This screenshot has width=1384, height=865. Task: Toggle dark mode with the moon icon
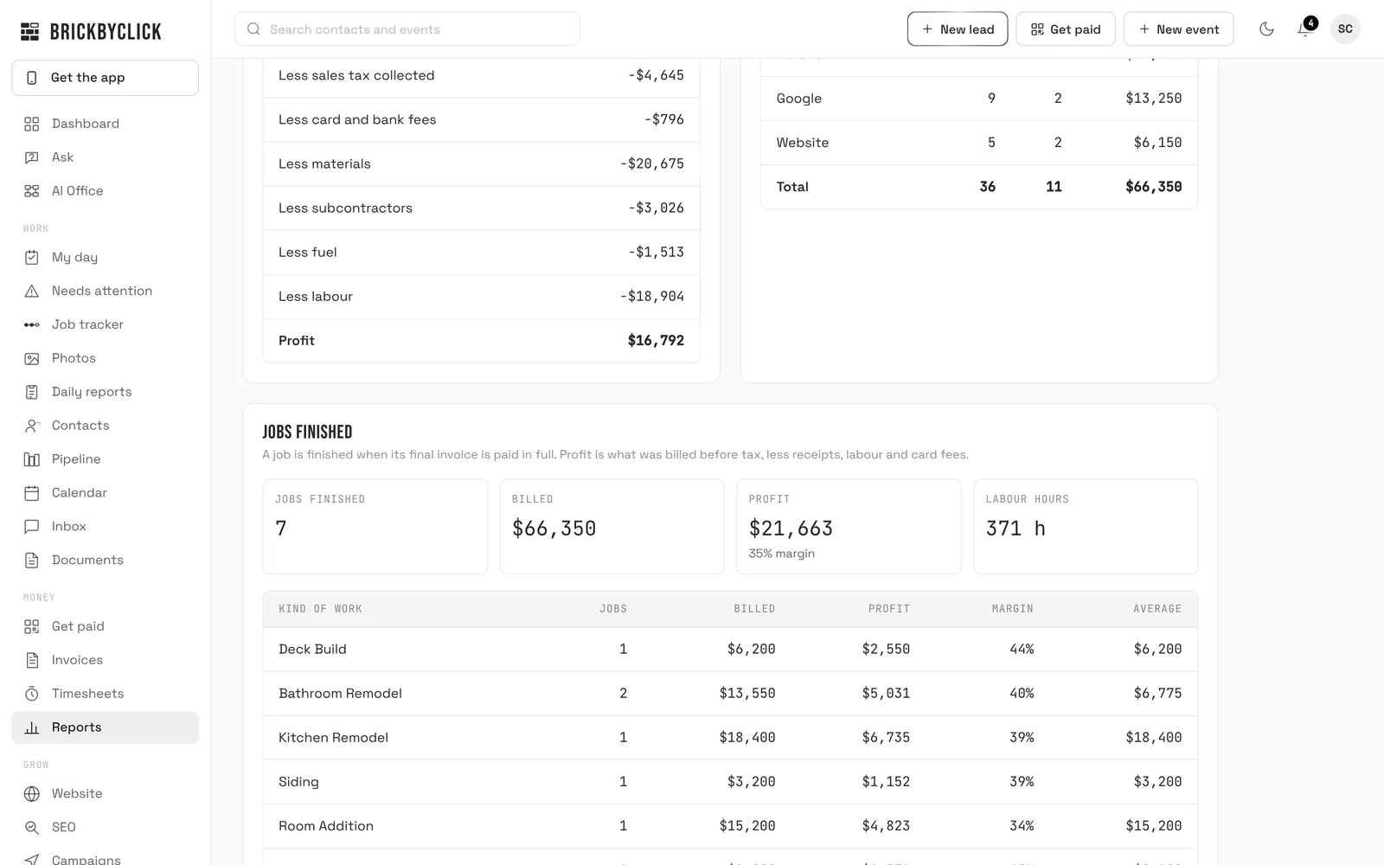pos(1266,29)
